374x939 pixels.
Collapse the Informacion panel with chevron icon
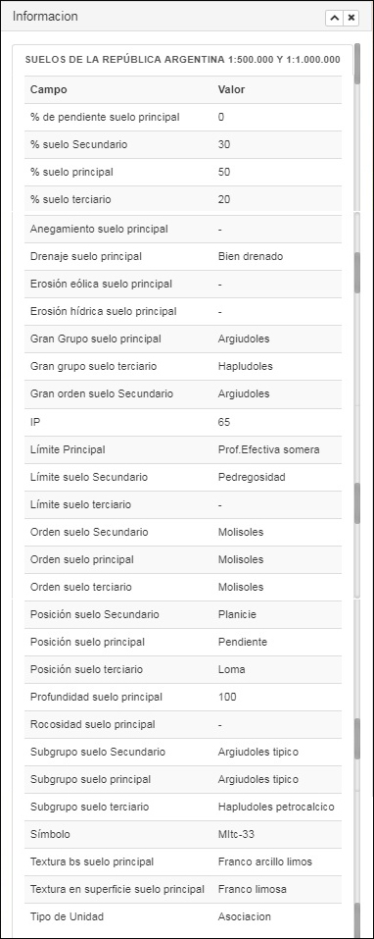click(334, 18)
